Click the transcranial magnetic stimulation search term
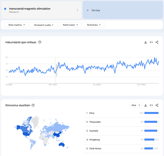The height and width of the screenshot is (156, 164). tap(30, 9)
